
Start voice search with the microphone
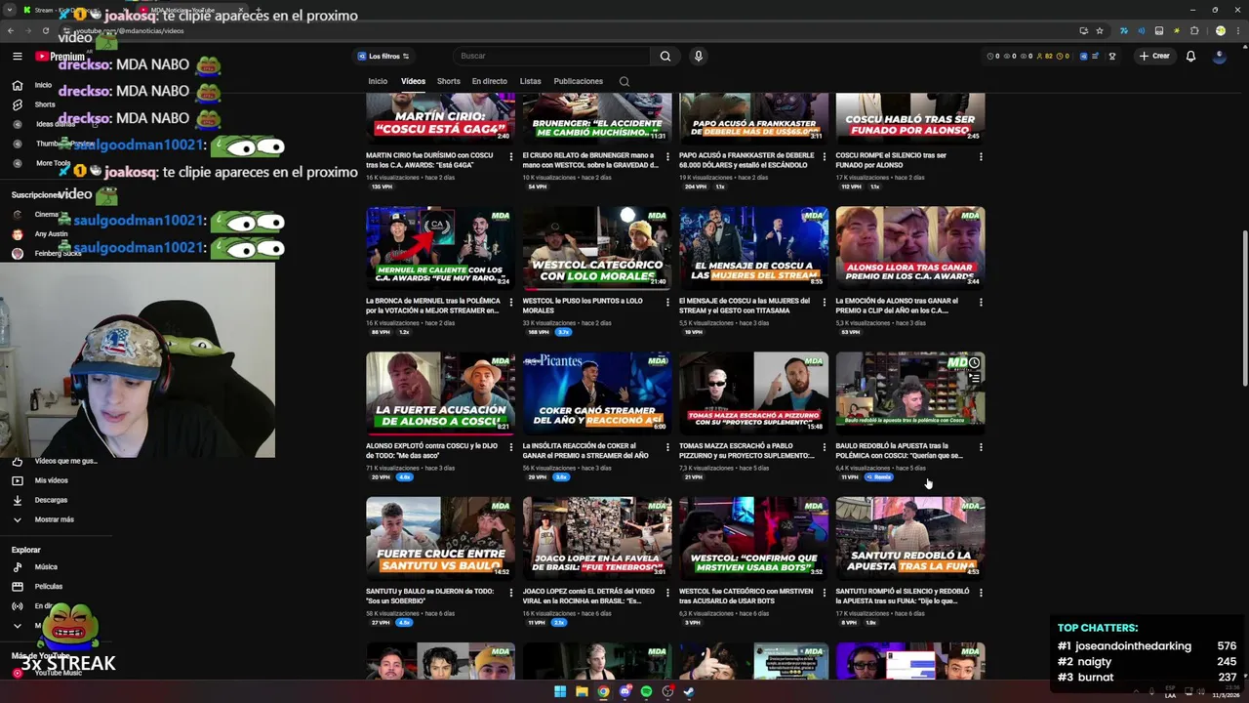(x=698, y=57)
